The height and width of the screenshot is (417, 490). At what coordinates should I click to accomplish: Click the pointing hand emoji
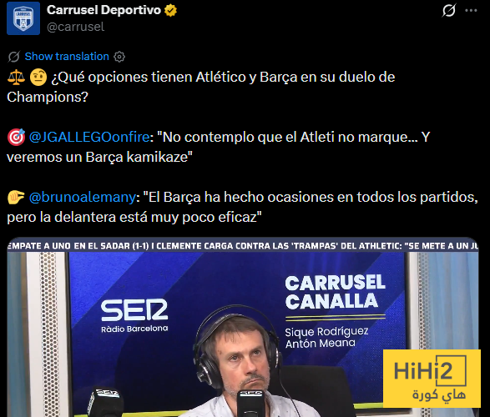click(x=16, y=198)
